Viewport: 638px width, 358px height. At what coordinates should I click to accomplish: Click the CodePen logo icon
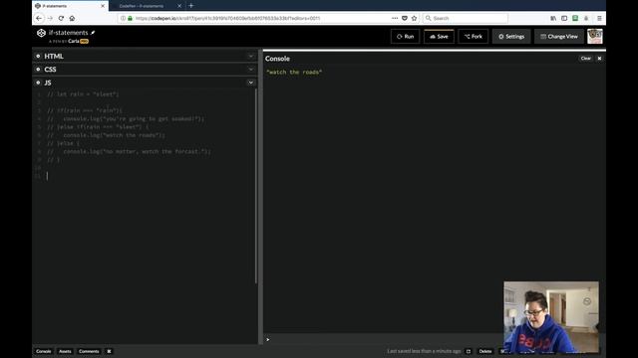41,33
